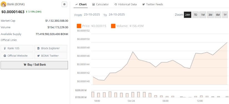Click the Zoom label
Viewport: 229px width, 104px height.
[x=179, y=15]
